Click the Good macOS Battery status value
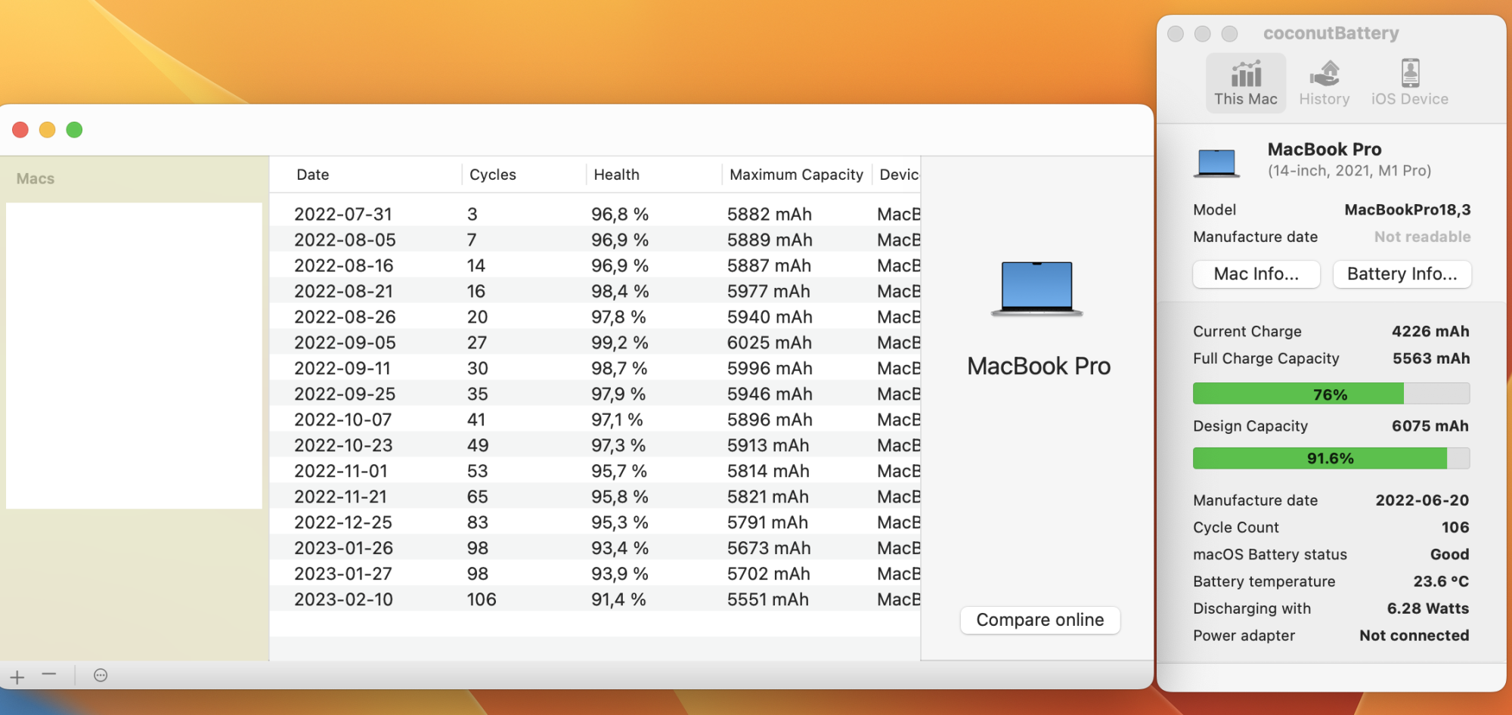 (x=1449, y=554)
